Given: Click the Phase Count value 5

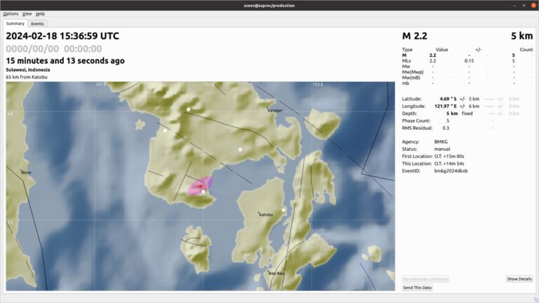Looking at the screenshot, I should click(x=448, y=121).
